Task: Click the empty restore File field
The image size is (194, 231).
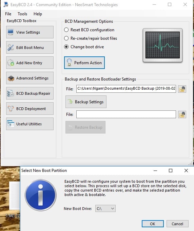Action: (126, 114)
